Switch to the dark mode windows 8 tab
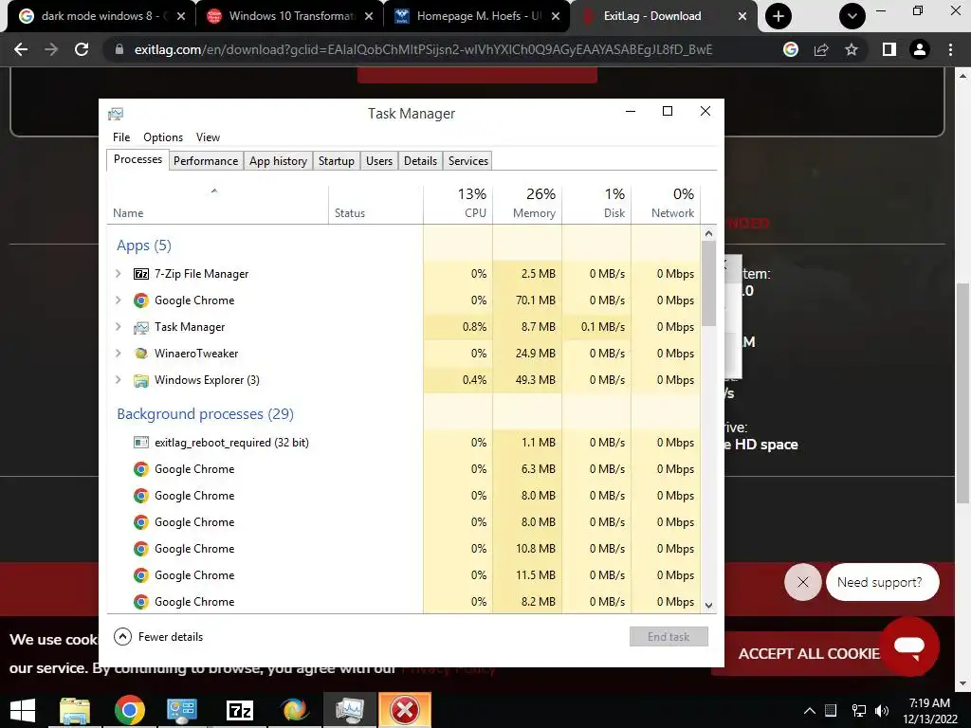This screenshot has height=728, width=971. pos(100,16)
